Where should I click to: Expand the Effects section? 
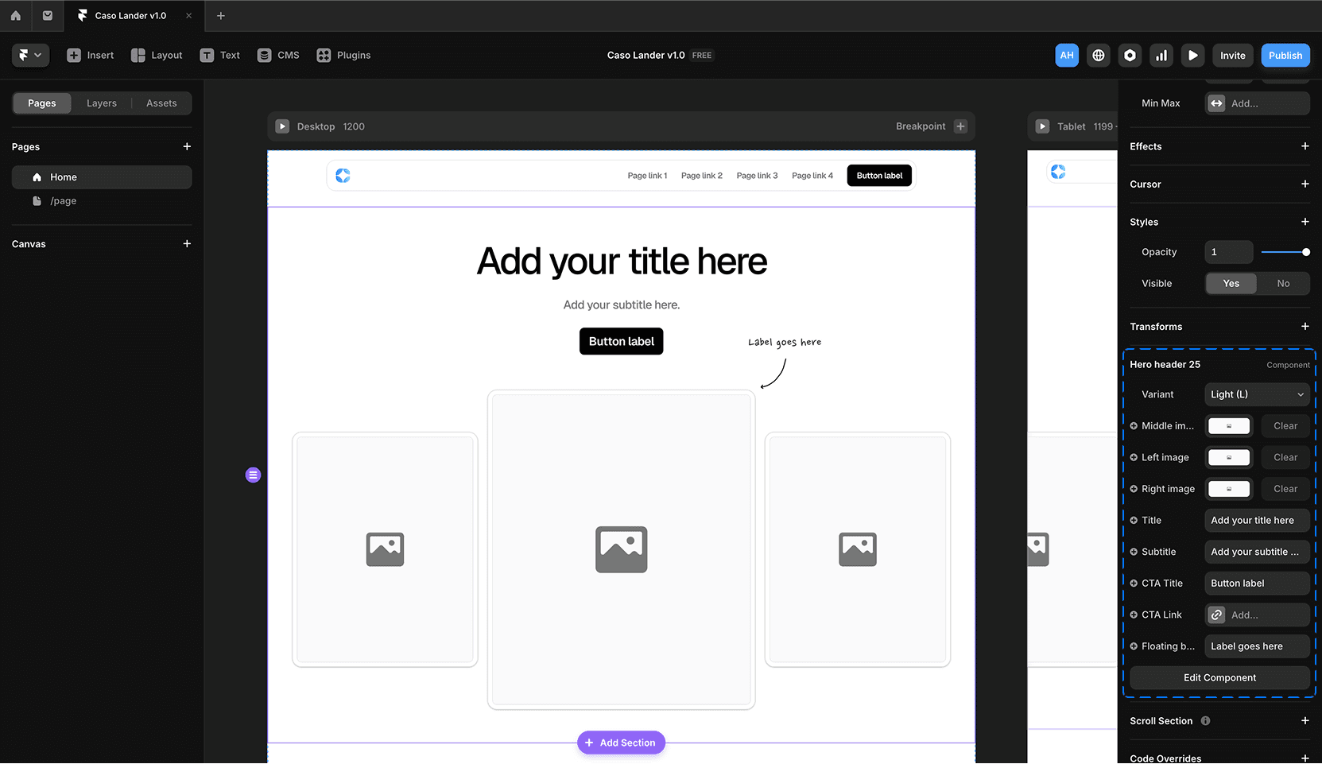coord(1305,146)
